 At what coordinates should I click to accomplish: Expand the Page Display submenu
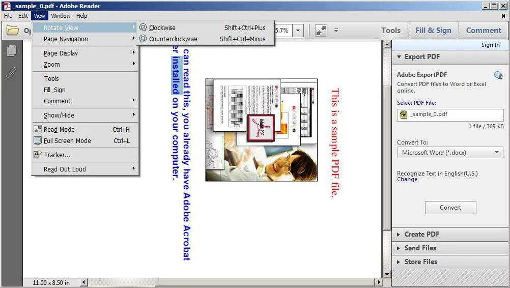(x=86, y=53)
